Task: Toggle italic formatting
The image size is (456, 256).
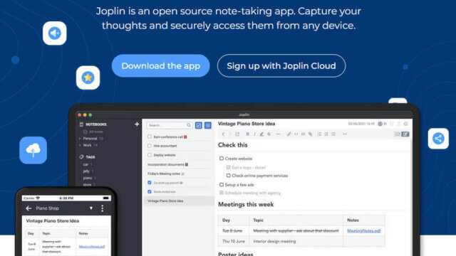Action: coord(254,134)
